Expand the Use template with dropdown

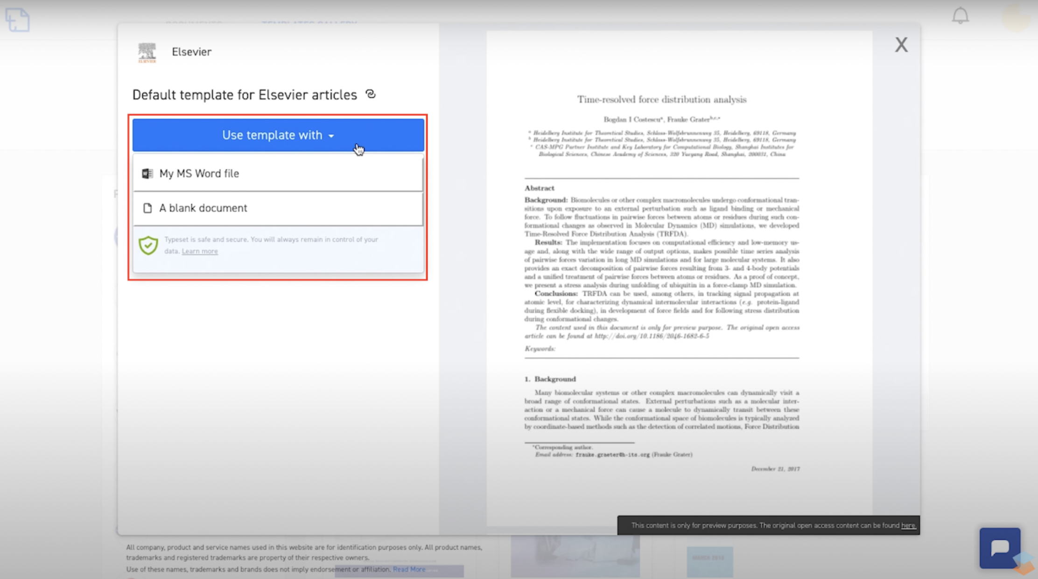(x=278, y=135)
